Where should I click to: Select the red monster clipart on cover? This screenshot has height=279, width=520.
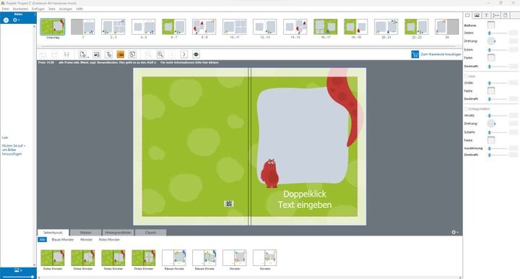(270, 173)
